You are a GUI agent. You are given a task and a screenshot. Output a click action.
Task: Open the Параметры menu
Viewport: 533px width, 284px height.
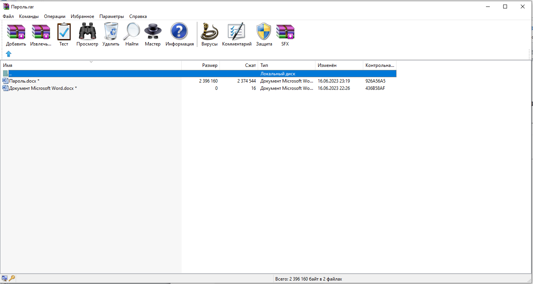point(112,16)
